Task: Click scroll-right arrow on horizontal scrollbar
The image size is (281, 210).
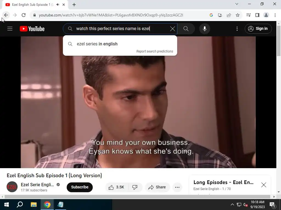Action: coord(274,197)
